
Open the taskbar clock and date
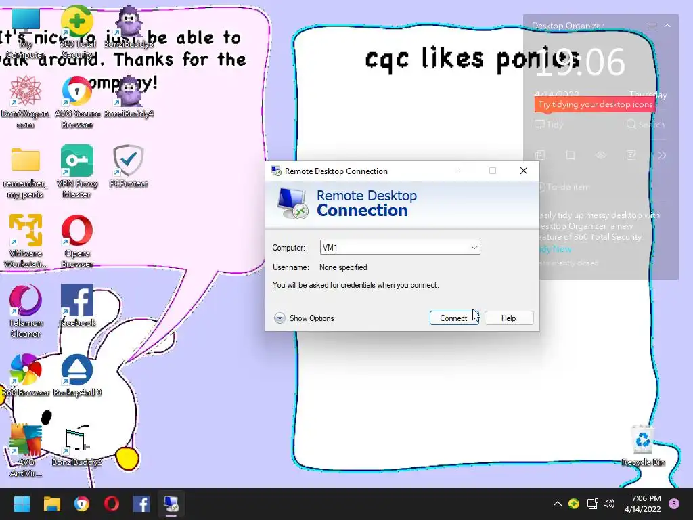(x=643, y=504)
